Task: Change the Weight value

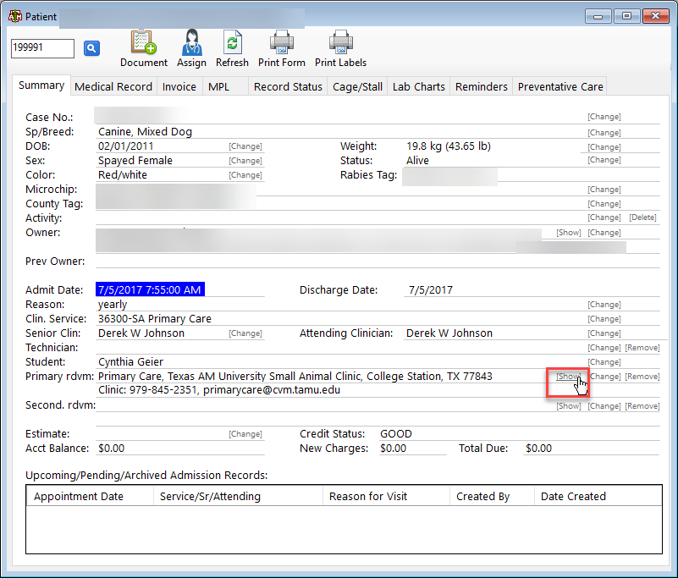Action: point(604,147)
